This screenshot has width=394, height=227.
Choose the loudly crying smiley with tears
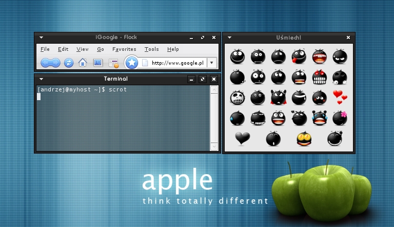click(320, 118)
